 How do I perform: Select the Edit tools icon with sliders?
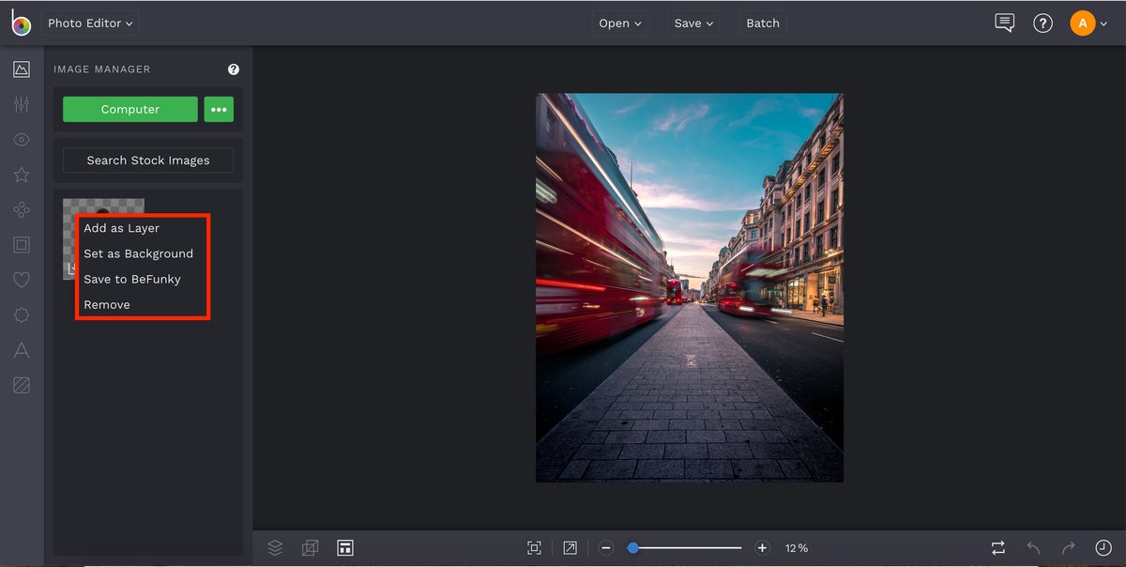pyautogui.click(x=21, y=103)
